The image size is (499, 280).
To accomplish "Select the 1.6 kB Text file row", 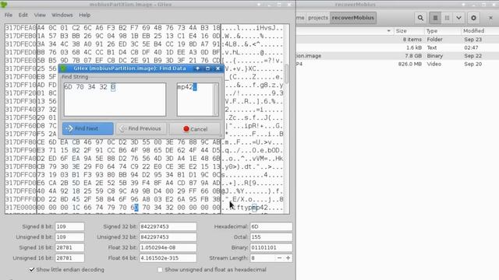I will (398, 47).
